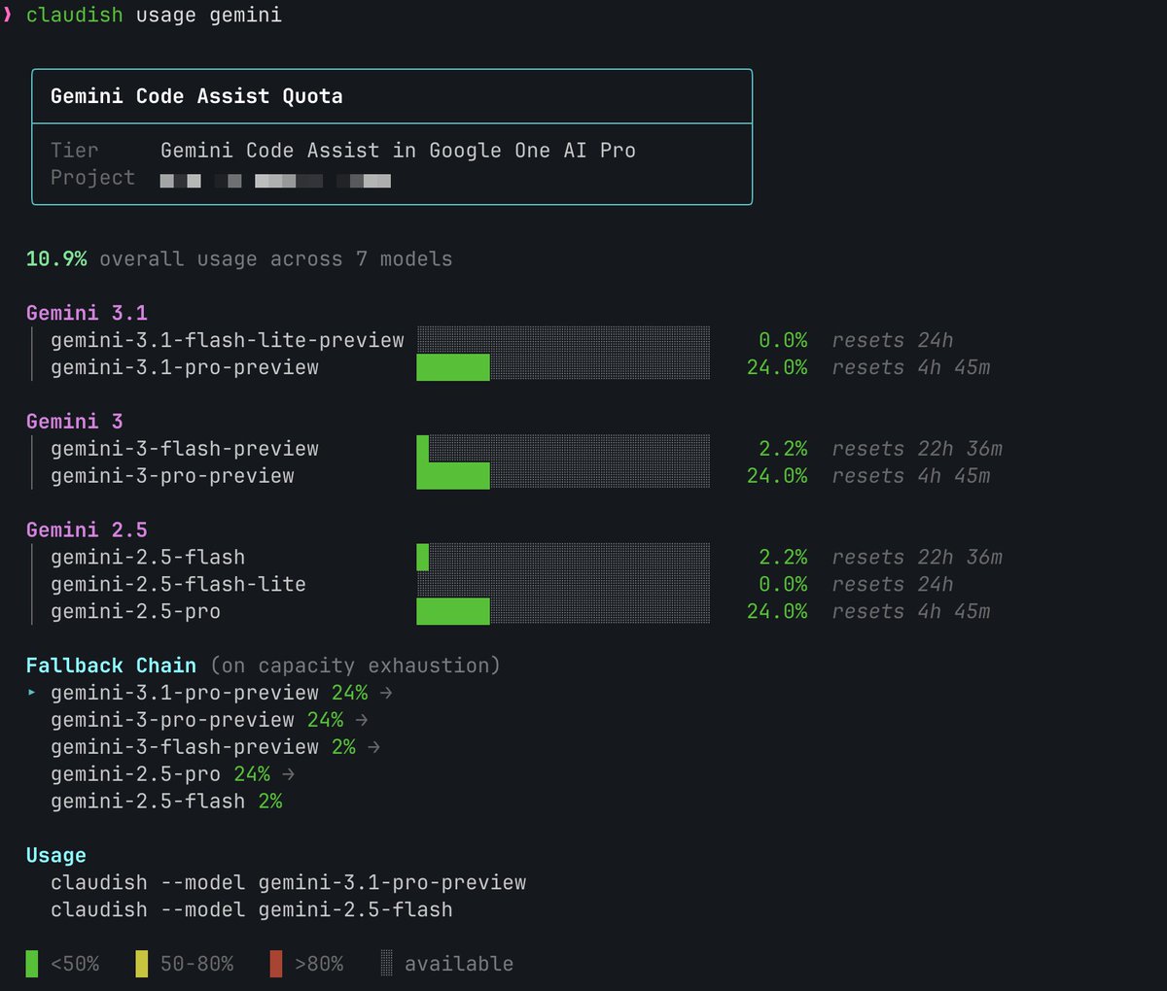Click the '10.9%' overall usage figure

coord(56,258)
